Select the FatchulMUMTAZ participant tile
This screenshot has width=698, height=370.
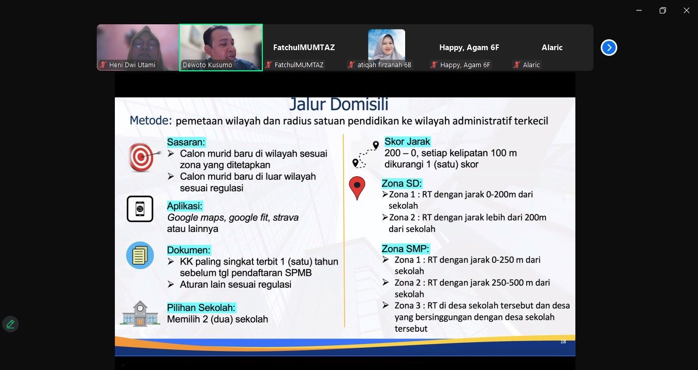pos(304,47)
